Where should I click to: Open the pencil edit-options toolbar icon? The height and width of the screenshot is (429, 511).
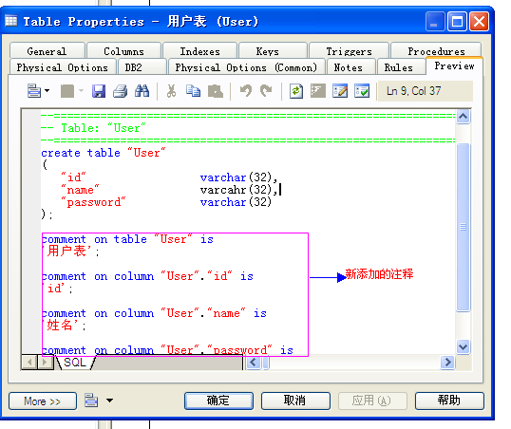click(340, 91)
